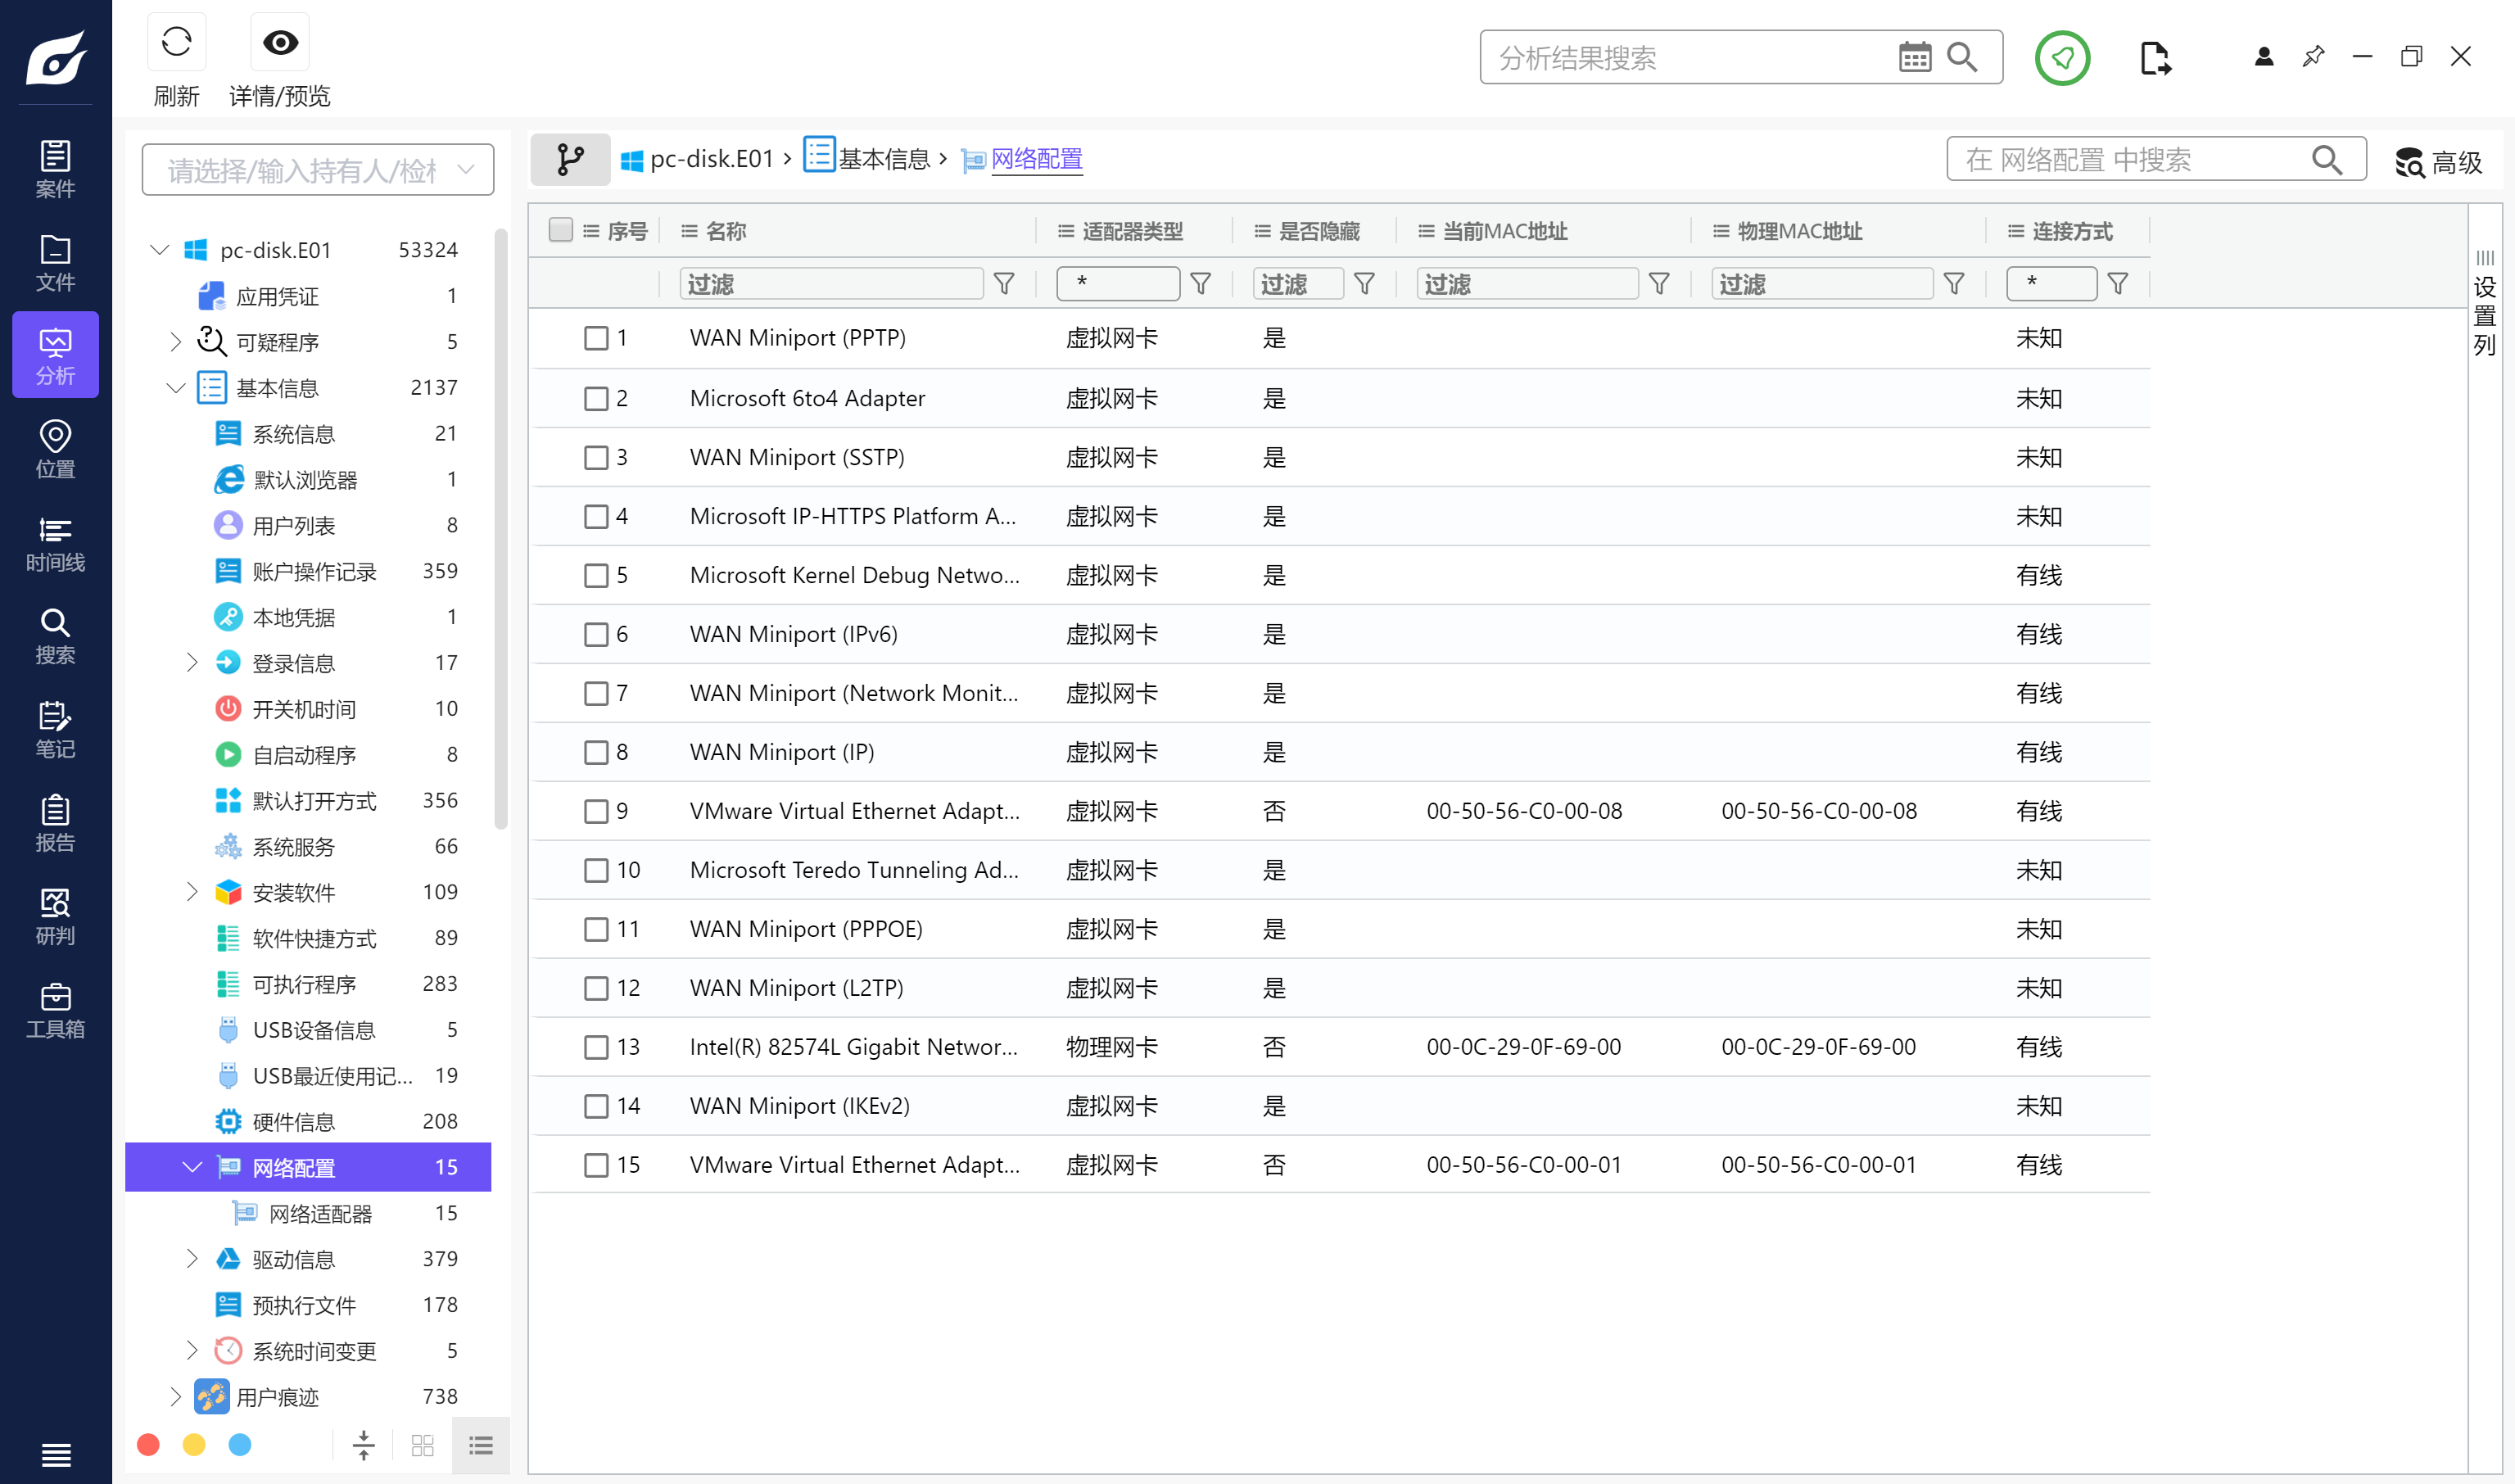The image size is (2515, 1484).
Task: Click filter funnel for 是否隐藏 column
Action: click(x=1364, y=284)
